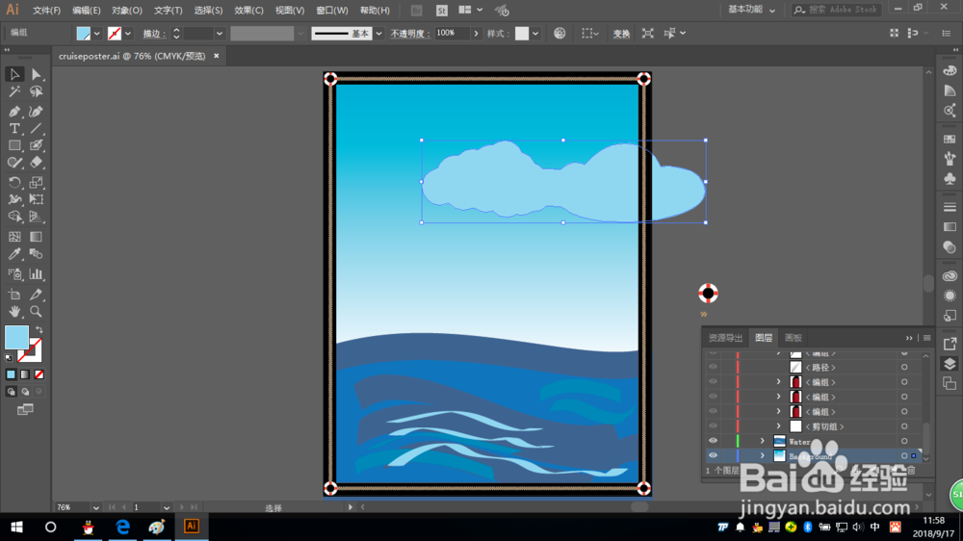Select the Type tool
The image size is (963, 541).
tap(14, 128)
